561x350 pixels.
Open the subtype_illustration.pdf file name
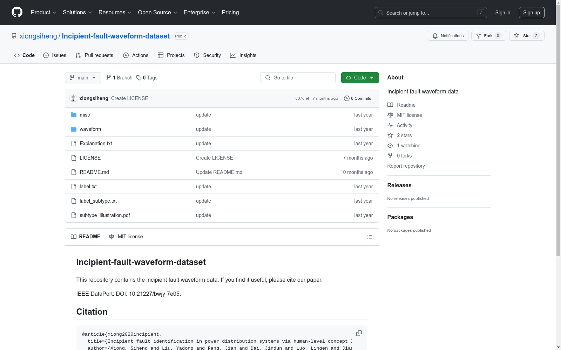tap(105, 215)
